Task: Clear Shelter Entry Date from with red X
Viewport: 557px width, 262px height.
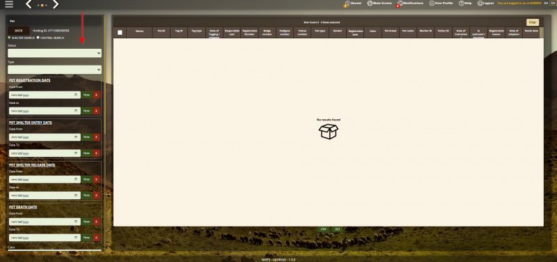Action: pos(96,137)
